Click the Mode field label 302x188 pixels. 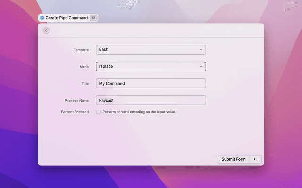tap(84, 67)
